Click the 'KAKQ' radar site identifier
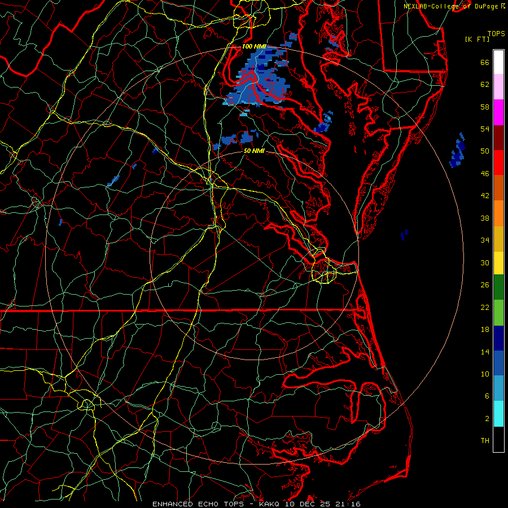 click(270, 504)
